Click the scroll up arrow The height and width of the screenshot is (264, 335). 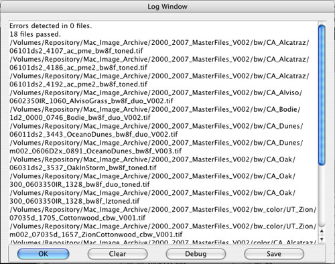click(x=322, y=231)
